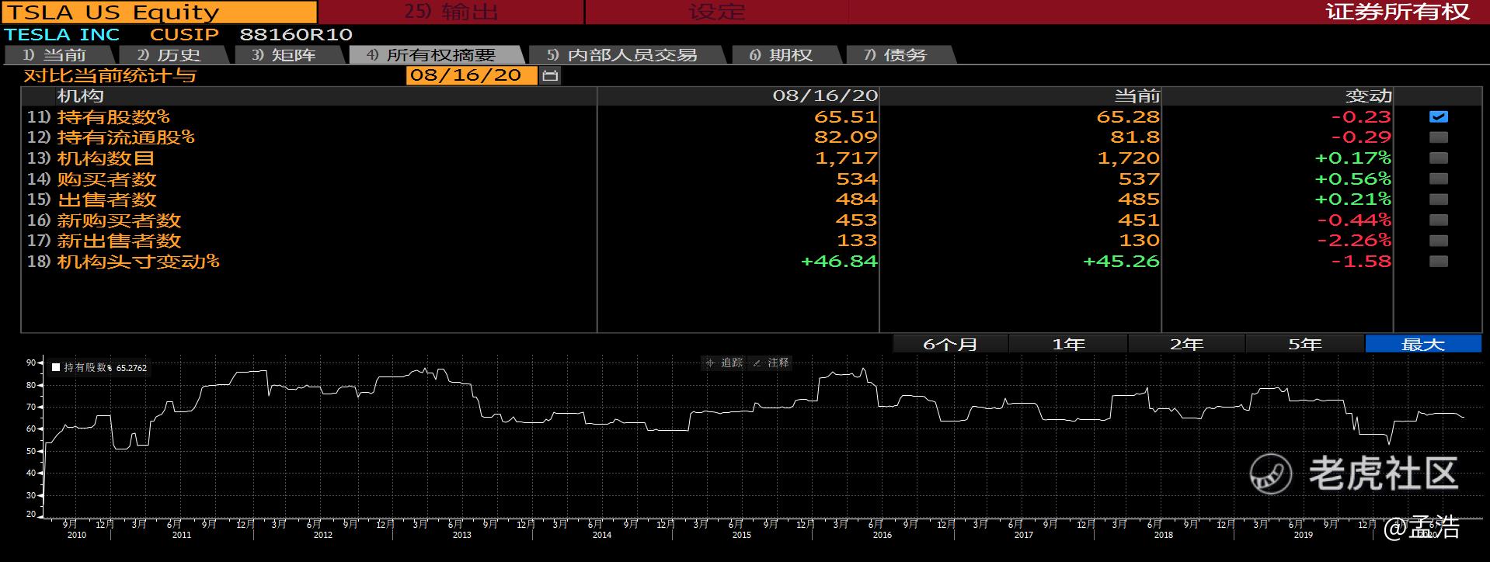Tick the 机构数目 row checkbox
The image size is (1490, 562).
1439,158
